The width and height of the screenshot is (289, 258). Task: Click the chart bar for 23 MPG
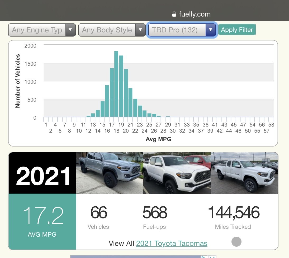click(140, 111)
